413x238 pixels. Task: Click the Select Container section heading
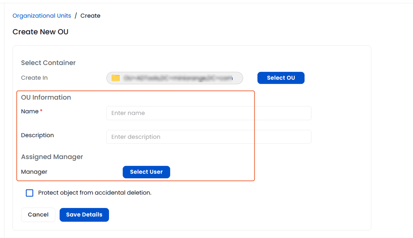tap(48, 63)
